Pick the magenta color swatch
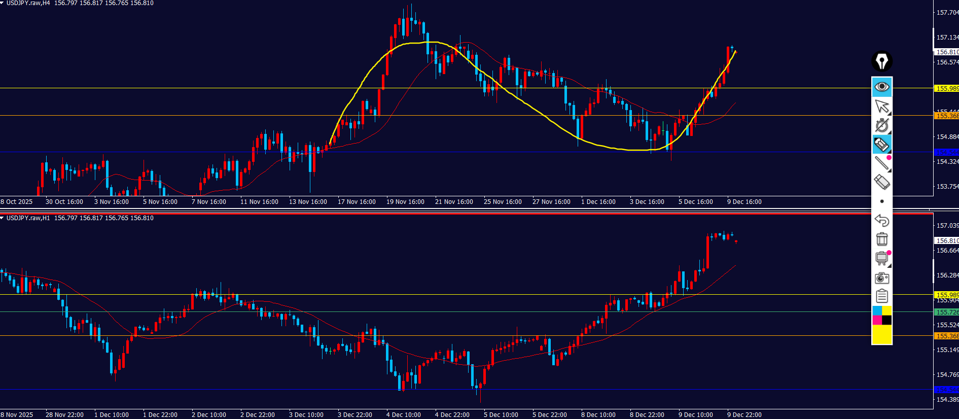Viewport: 959px width, 419px height. 877,320
